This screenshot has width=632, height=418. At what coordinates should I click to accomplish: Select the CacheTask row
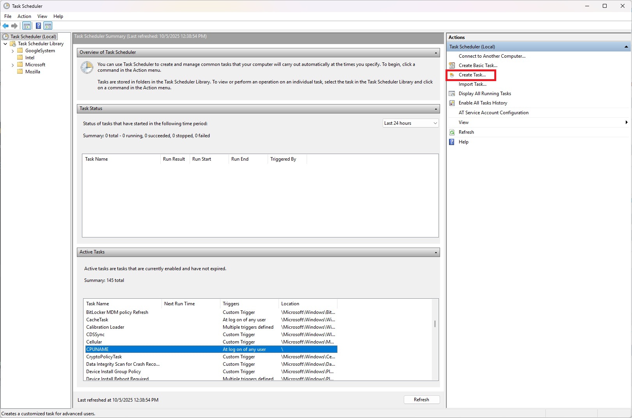tap(211, 320)
